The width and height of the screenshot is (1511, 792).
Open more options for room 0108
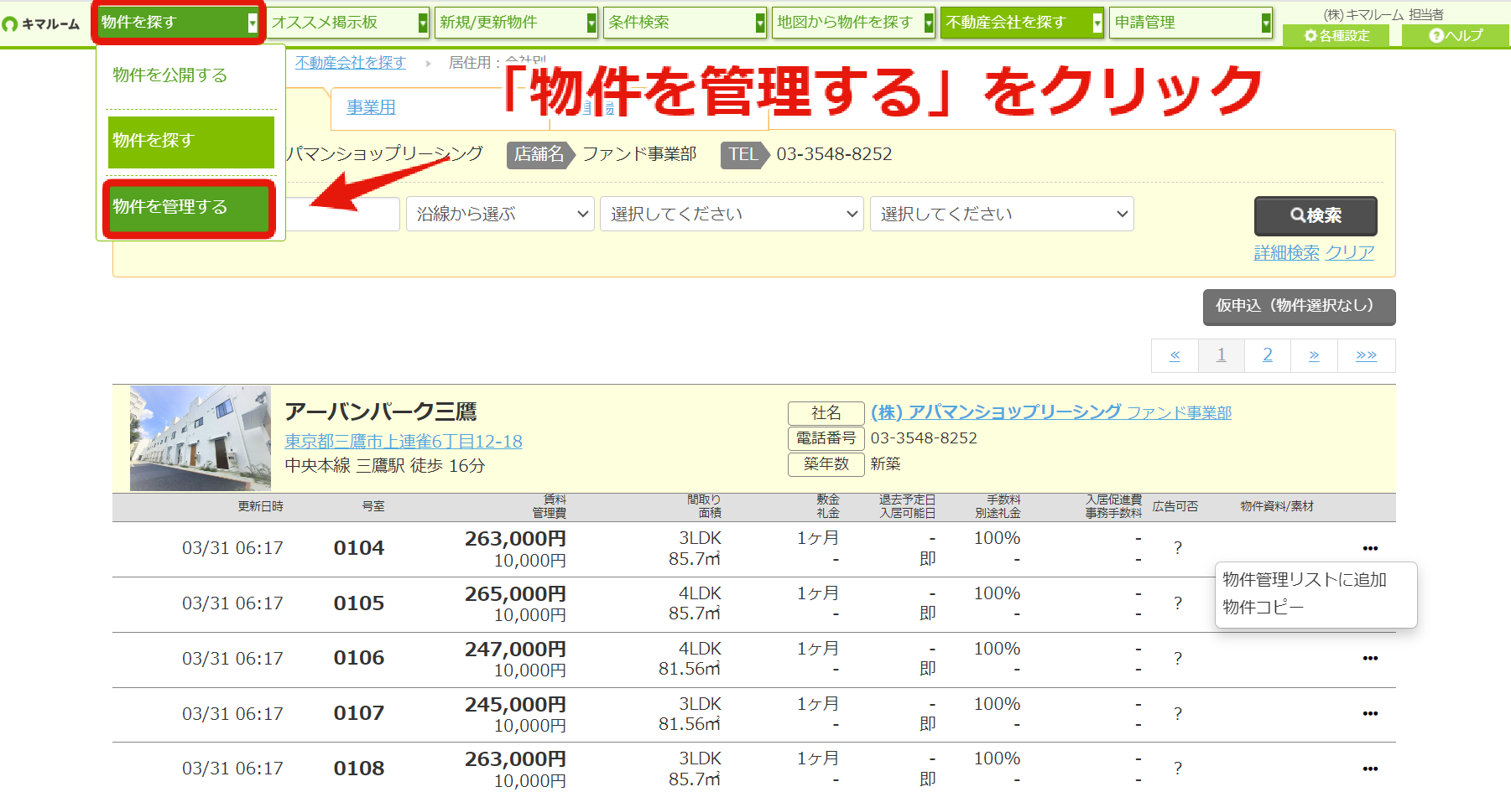[x=1370, y=769]
